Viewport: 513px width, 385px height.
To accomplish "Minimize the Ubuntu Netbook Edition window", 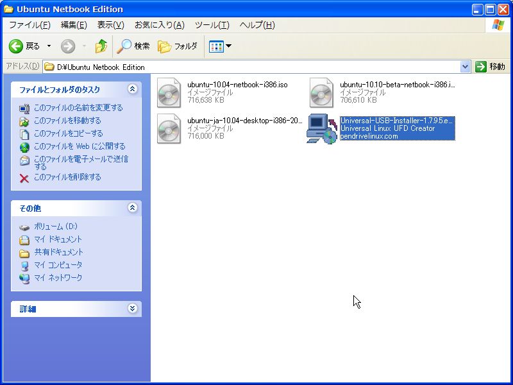I will (477, 10).
